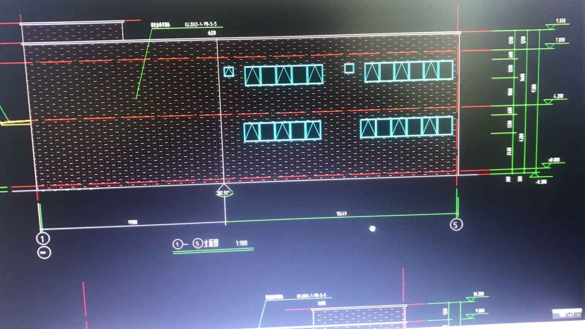Select the small empty square window, upper right

[x=349, y=68]
